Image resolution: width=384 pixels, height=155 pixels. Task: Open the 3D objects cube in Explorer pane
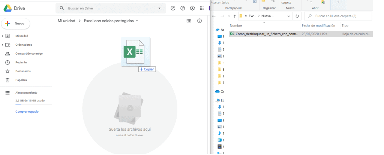click(x=220, y=140)
